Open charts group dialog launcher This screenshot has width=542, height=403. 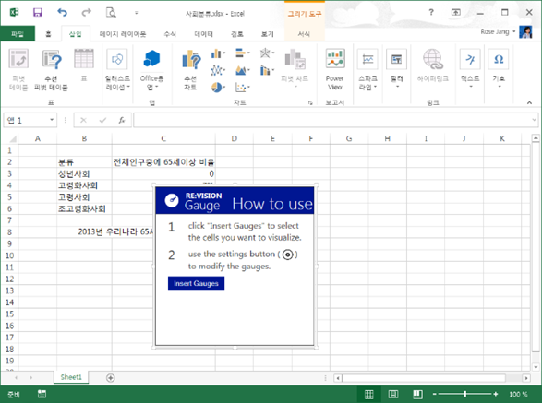[x=310, y=102]
